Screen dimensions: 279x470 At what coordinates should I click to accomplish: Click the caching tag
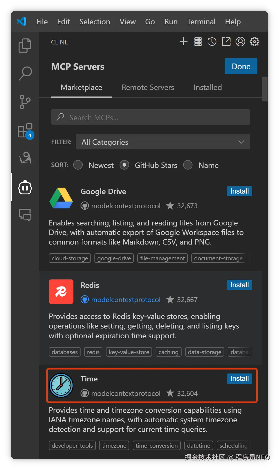coord(168,352)
